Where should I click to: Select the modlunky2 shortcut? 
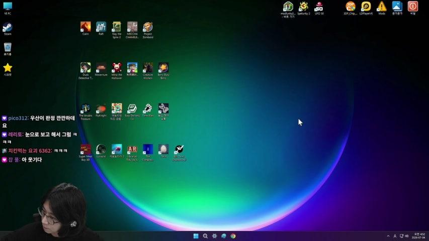[288, 10]
